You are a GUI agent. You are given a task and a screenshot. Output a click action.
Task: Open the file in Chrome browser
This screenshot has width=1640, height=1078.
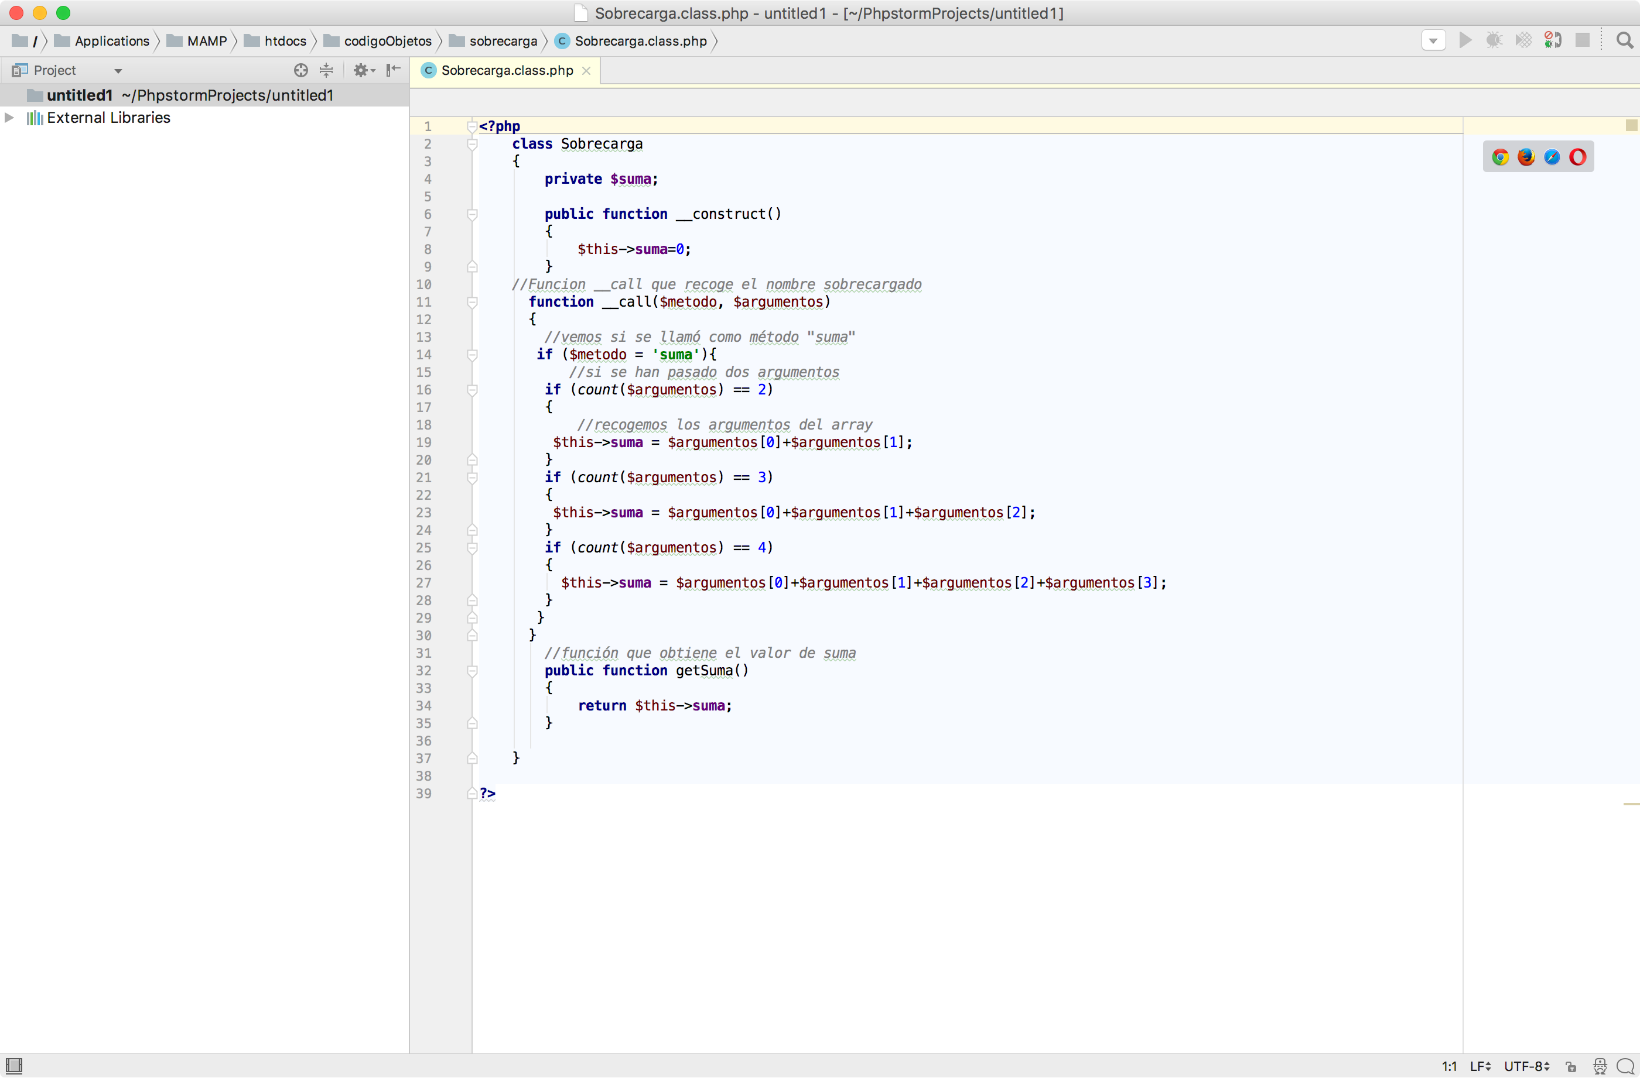pyautogui.click(x=1500, y=156)
